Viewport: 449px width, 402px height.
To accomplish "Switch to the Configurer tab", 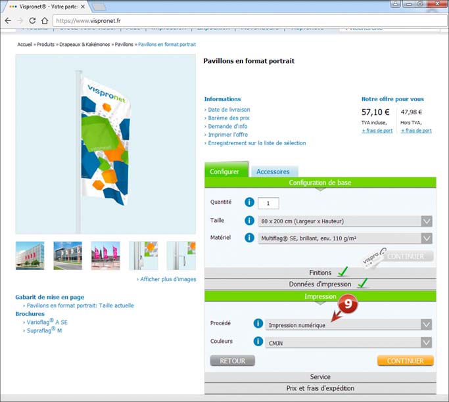I will pyautogui.click(x=227, y=170).
